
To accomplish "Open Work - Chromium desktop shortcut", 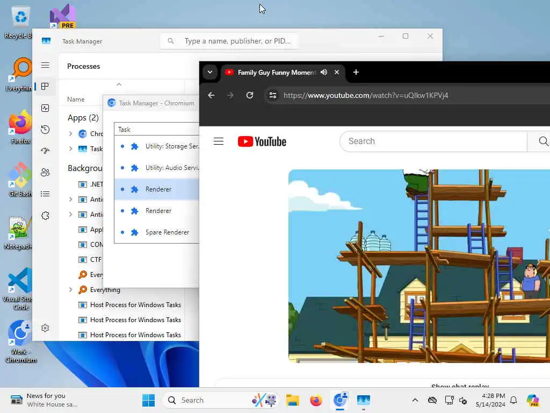I will click(x=21, y=341).
